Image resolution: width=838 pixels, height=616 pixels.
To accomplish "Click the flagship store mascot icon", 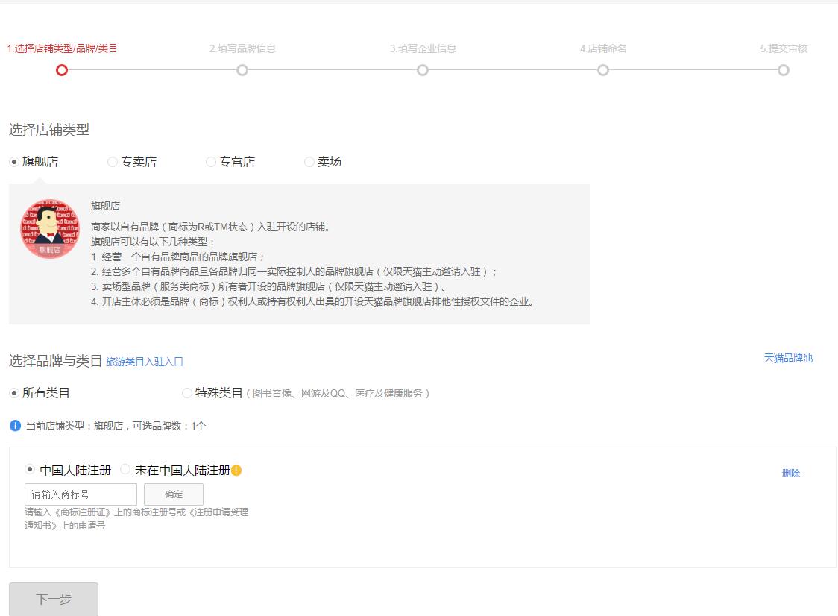I will click(x=49, y=229).
